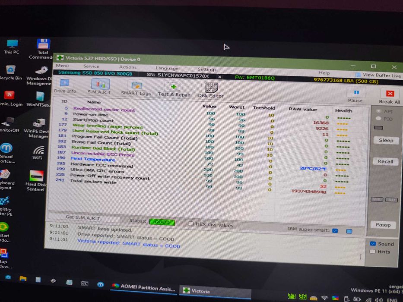Click the Treshold column header

(264, 108)
